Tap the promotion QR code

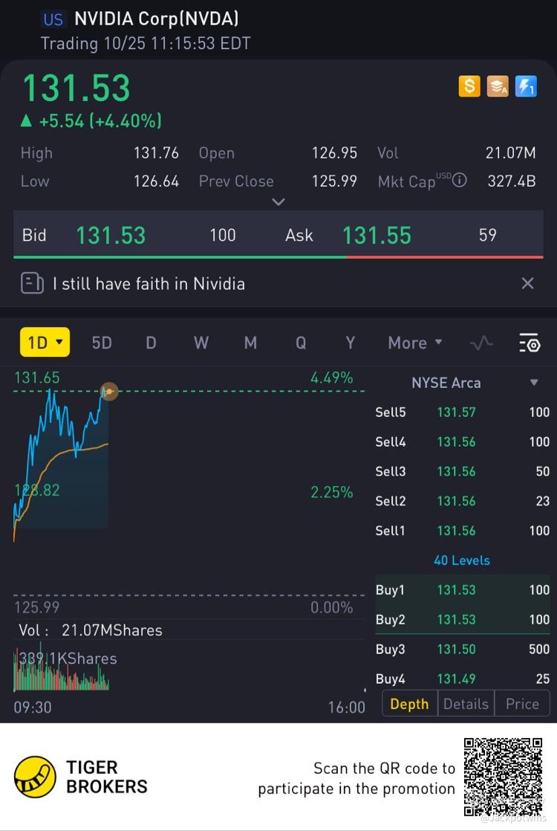503,777
